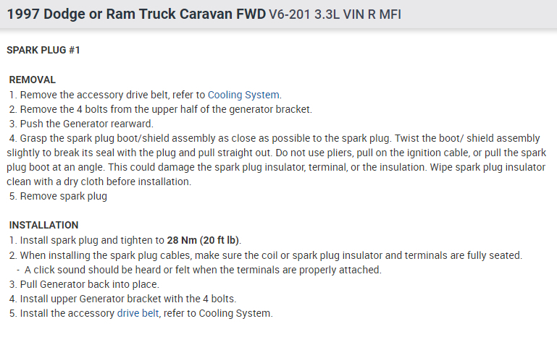Click the bold 28 Nm (20 ft lb) torque value
The width and height of the screenshot is (557, 337).
204,240
